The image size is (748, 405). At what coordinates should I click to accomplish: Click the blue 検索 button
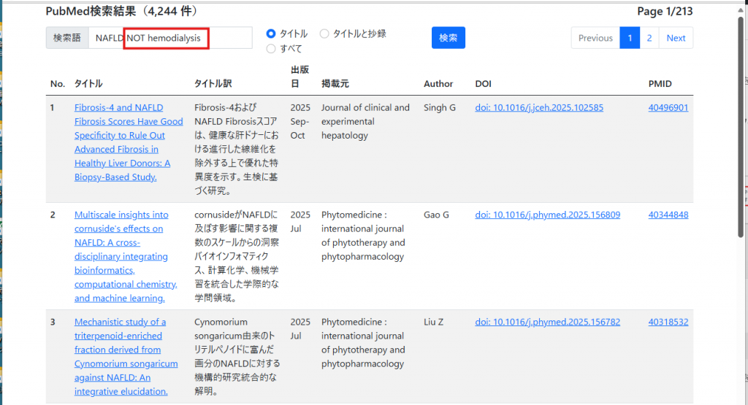click(x=448, y=38)
